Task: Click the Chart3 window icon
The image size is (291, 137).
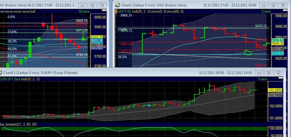Action: coord(117,5)
